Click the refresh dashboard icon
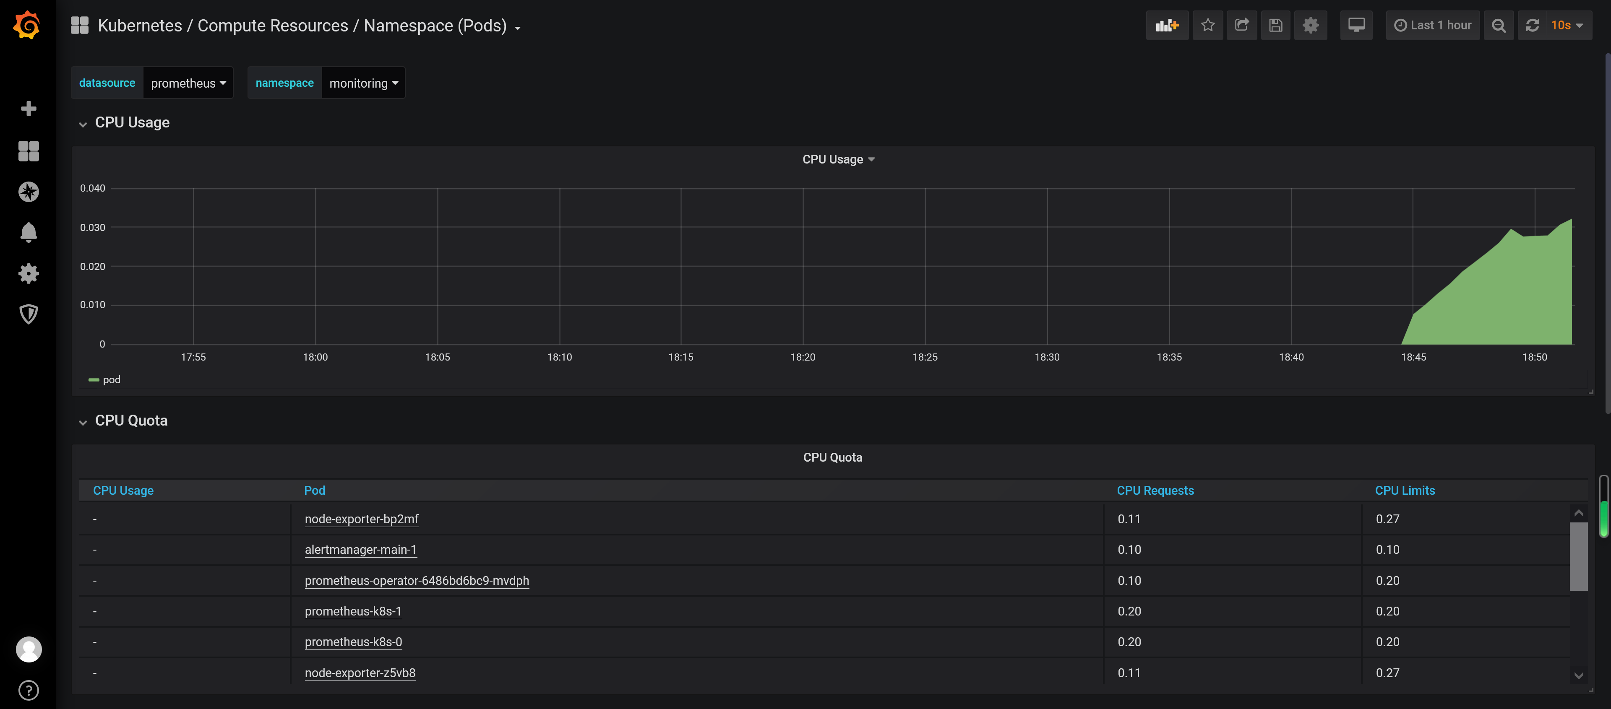Image resolution: width=1611 pixels, height=709 pixels. (1532, 26)
